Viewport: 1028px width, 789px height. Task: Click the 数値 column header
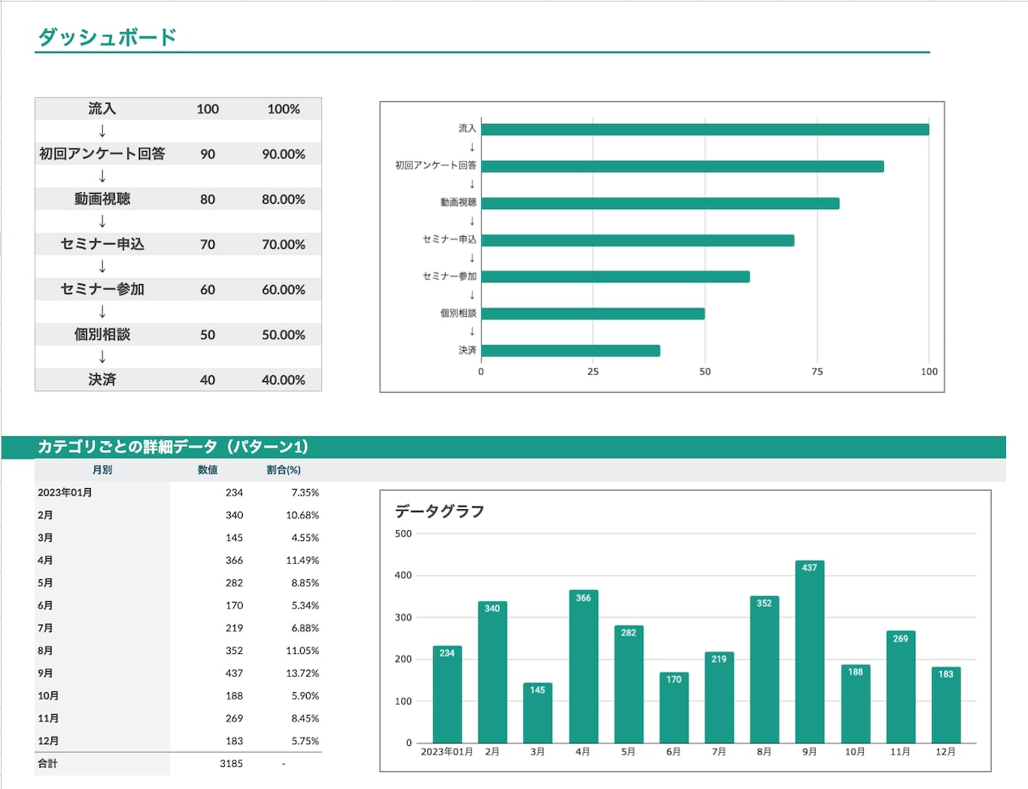click(x=208, y=470)
